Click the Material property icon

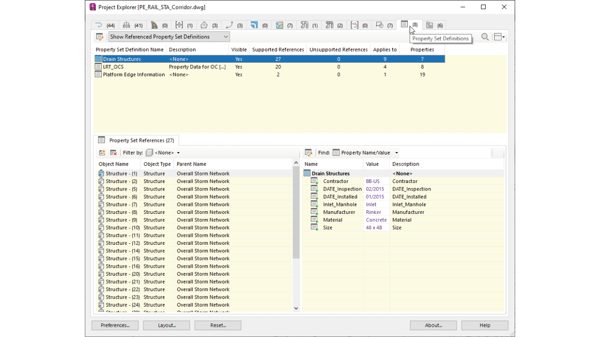coord(315,220)
